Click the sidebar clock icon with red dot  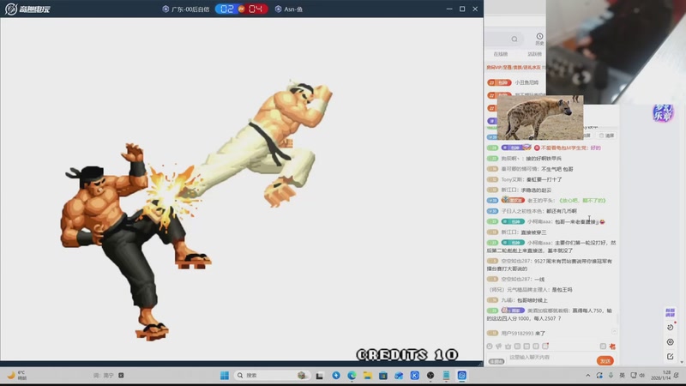coord(671,327)
